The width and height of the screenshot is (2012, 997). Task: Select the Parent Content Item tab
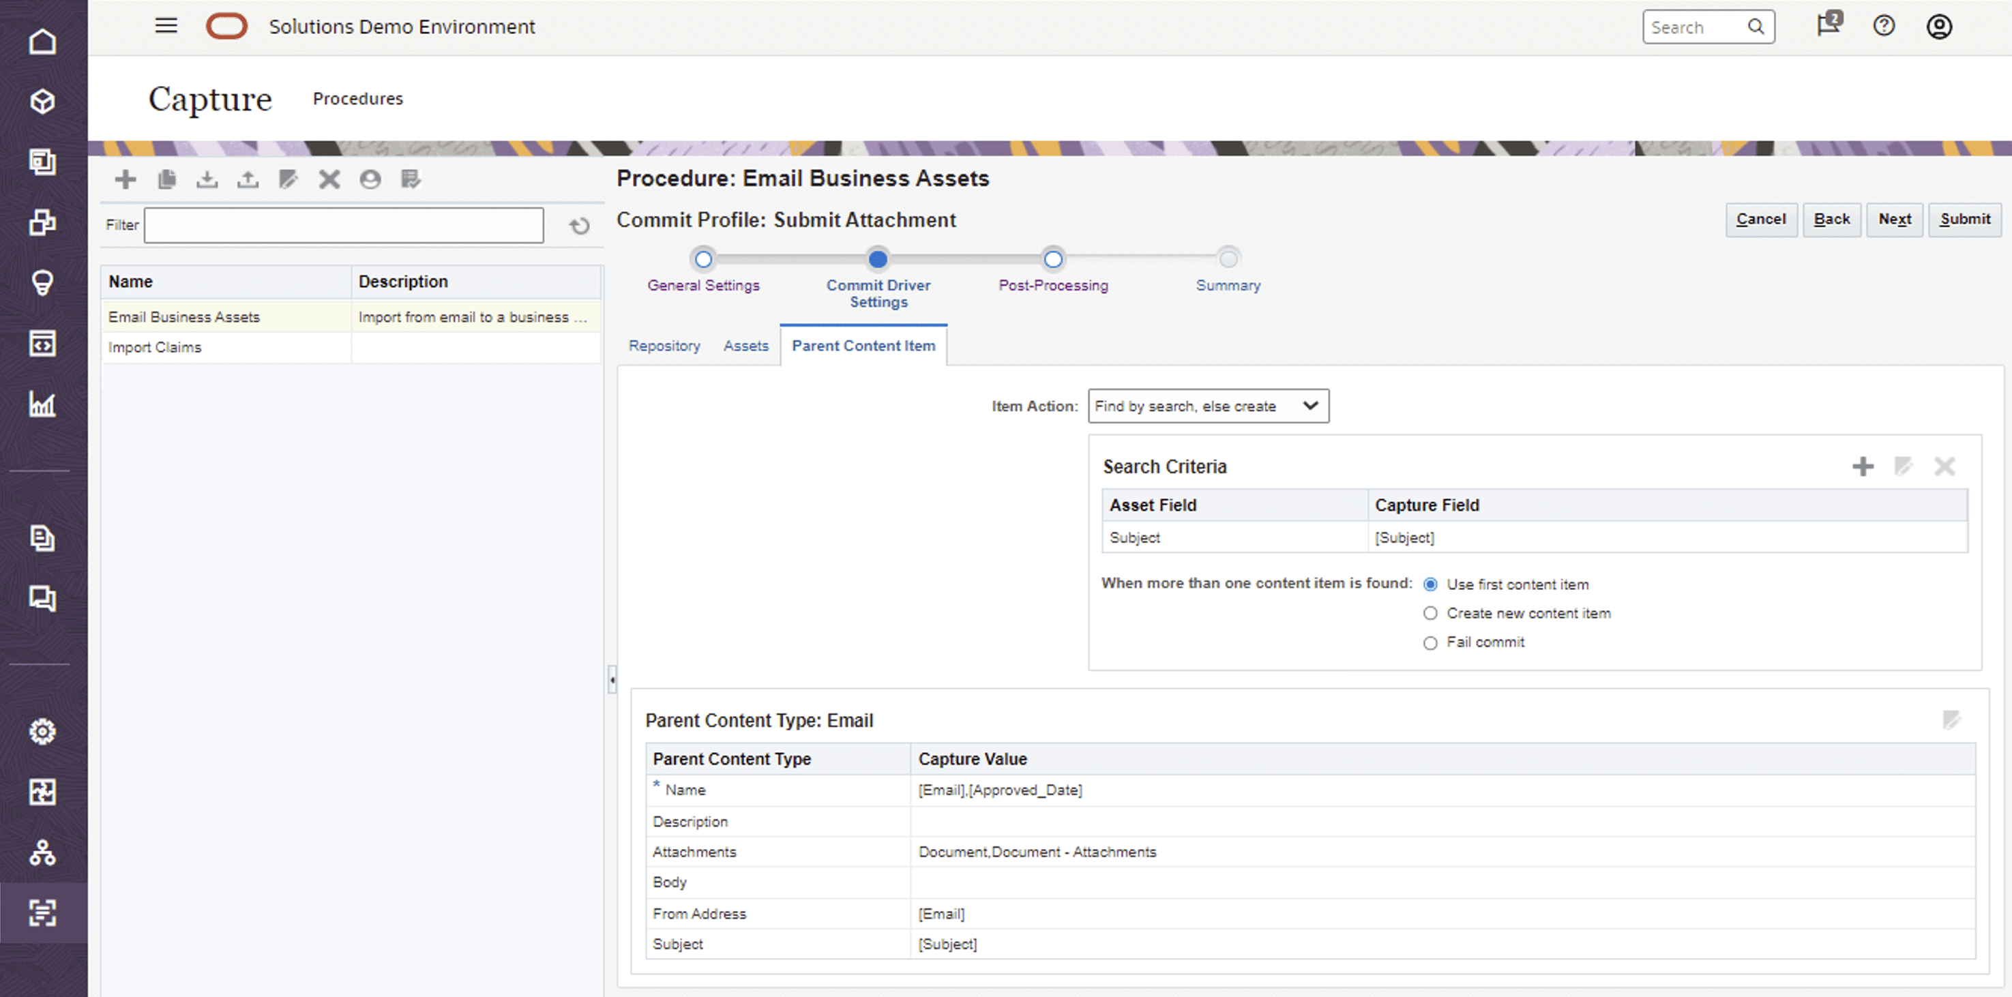point(863,346)
